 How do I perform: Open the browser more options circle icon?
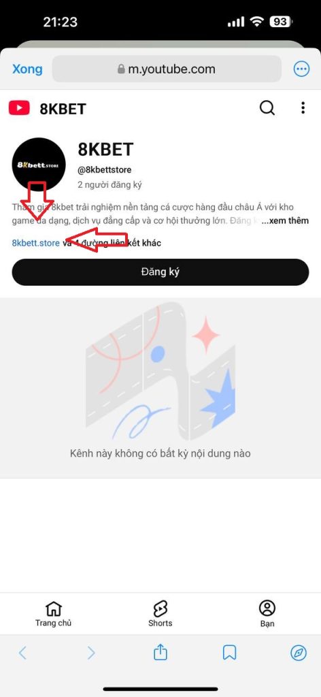pos(301,69)
